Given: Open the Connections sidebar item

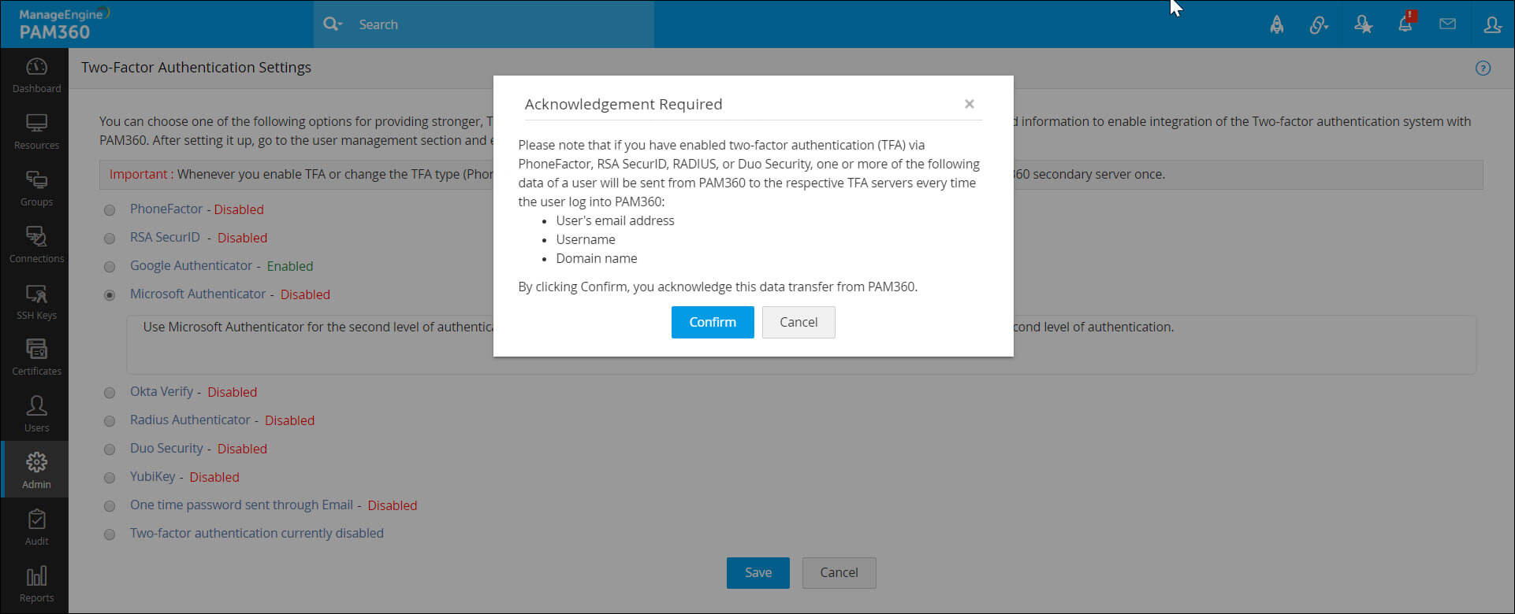Looking at the screenshot, I should point(36,246).
